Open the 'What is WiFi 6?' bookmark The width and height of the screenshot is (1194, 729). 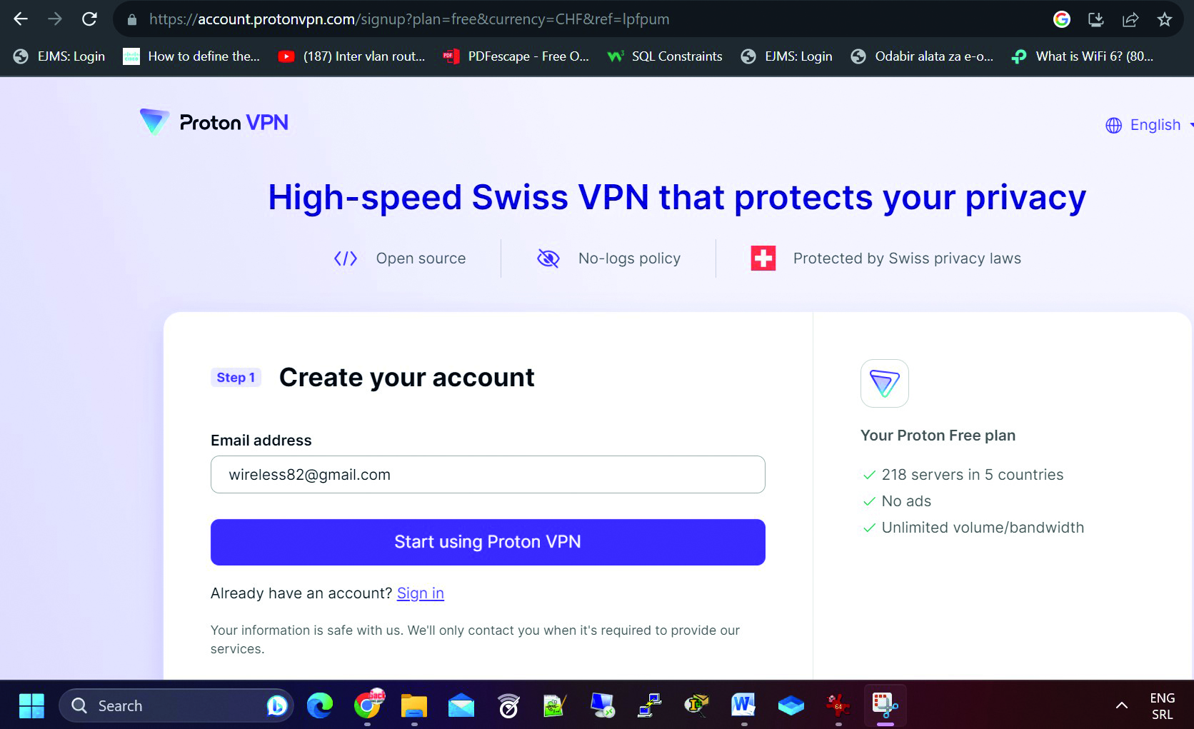(1083, 56)
